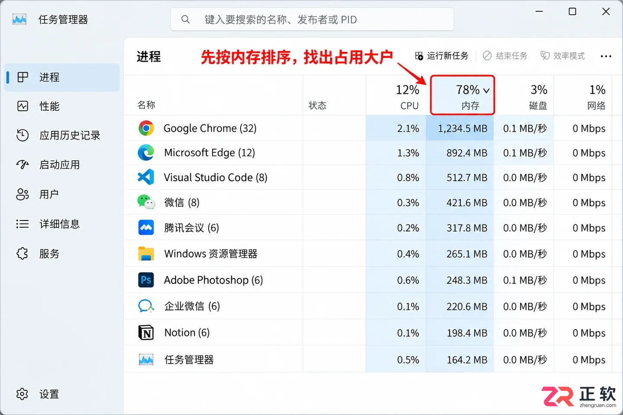Sort by the 内存 column header

pos(462,96)
